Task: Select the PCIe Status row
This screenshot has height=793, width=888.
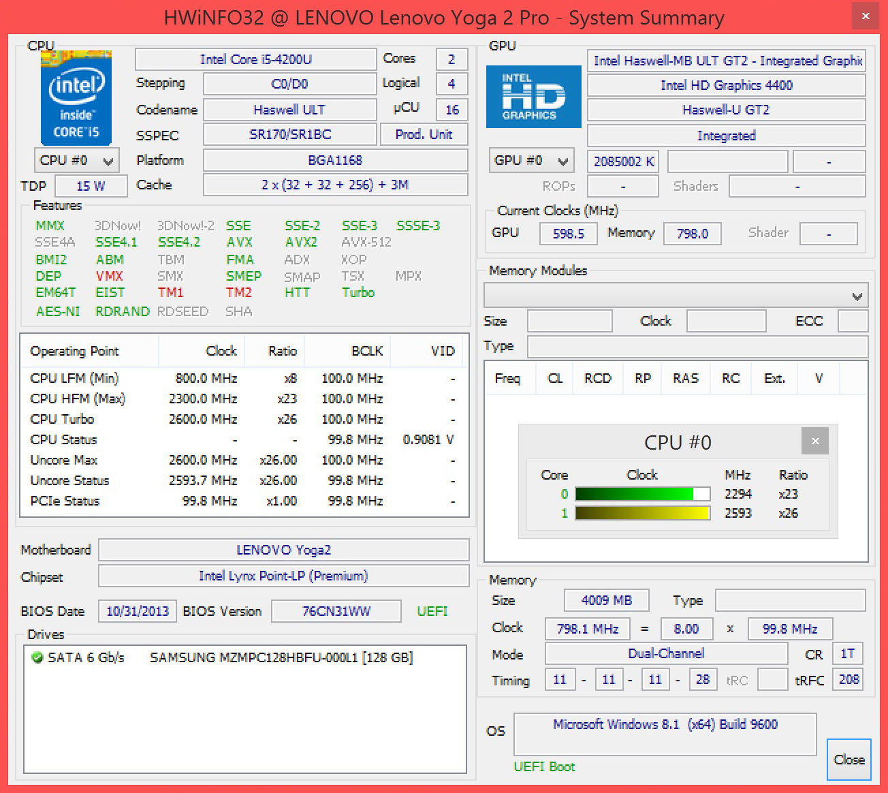Action: point(244,501)
